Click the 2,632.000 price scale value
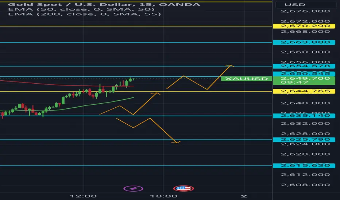This screenshot has height=200, width=340. [x=305, y=124]
